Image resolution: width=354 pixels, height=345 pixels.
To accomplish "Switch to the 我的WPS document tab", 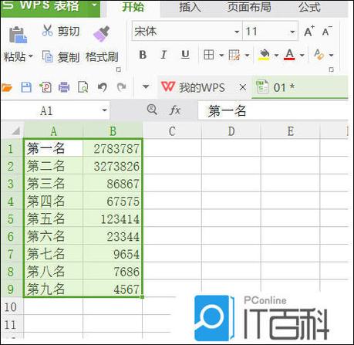I will coord(202,87).
